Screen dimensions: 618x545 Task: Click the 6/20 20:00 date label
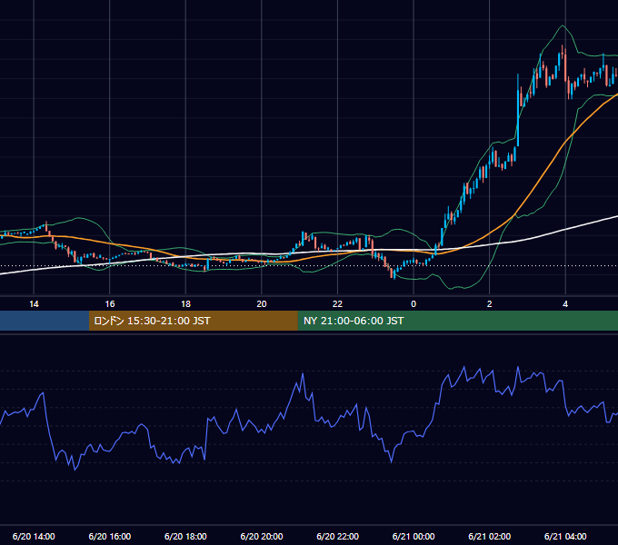coord(262,536)
